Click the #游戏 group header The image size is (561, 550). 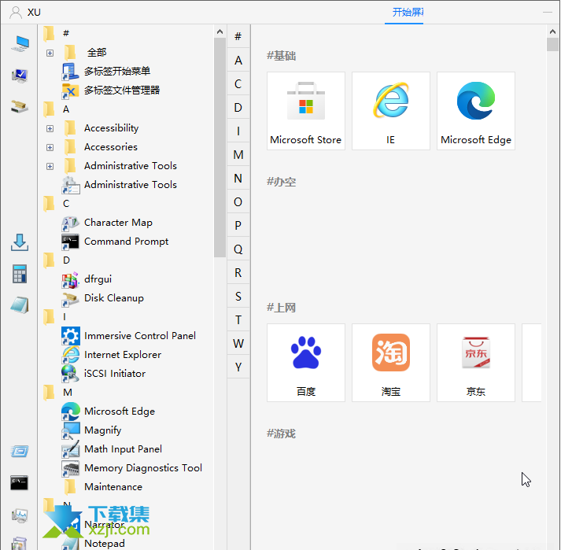click(x=281, y=434)
